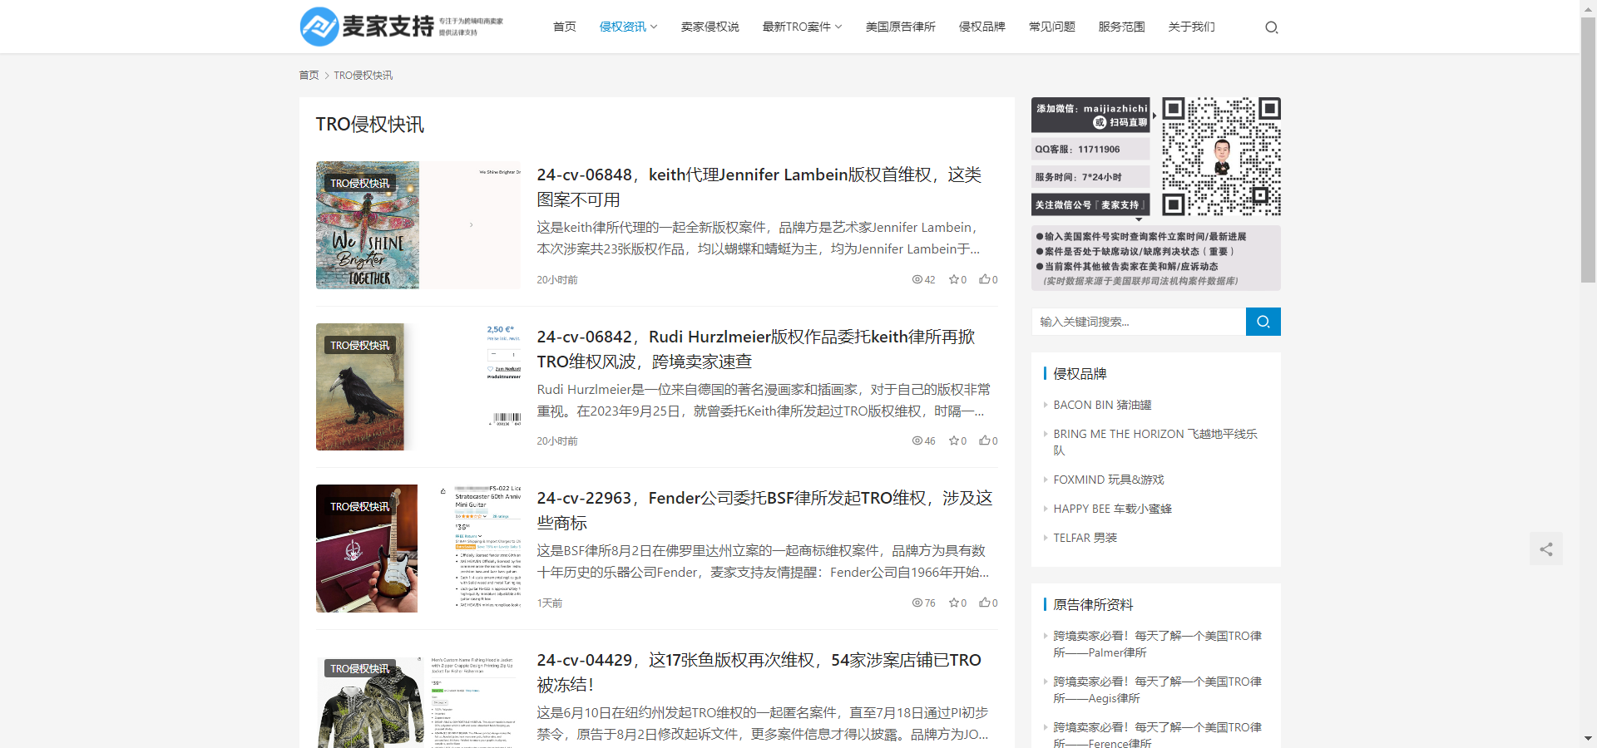Click the TRO侵权快讯 breadcrumb link
This screenshot has width=1597, height=748.
(363, 76)
